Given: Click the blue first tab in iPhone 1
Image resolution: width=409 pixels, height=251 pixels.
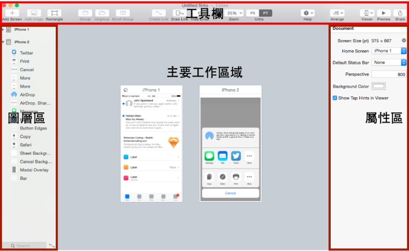Looking at the screenshot, I should [x=127, y=197].
